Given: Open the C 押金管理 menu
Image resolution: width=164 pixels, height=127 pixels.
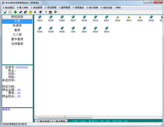Looking at the screenshot, I should point(37,8).
